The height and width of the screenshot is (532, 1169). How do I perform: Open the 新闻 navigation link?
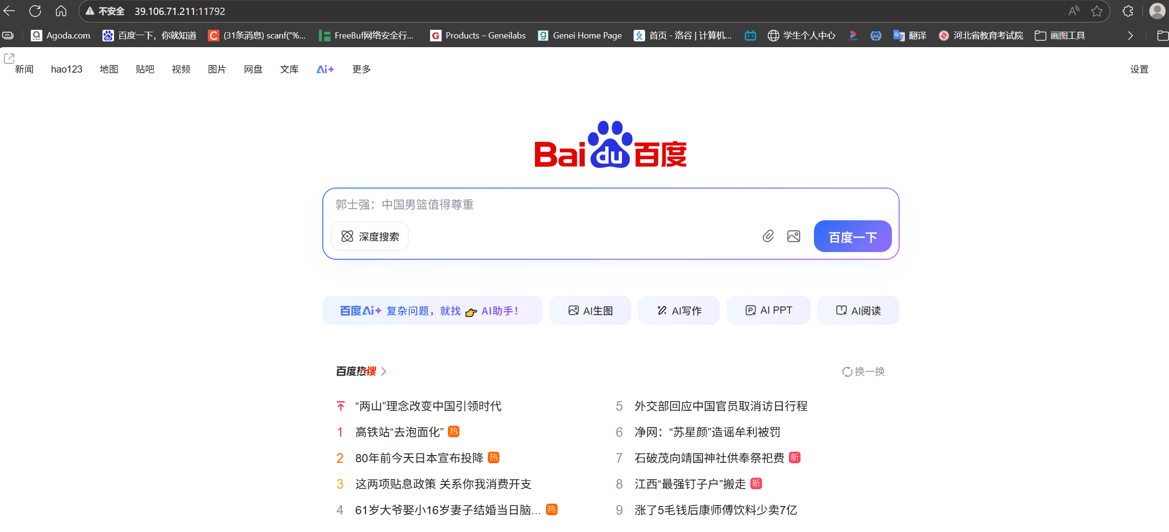click(24, 69)
